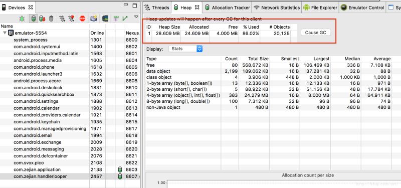Select com.svox.pico process
This screenshot has height=188, width=401.
click(70, 162)
